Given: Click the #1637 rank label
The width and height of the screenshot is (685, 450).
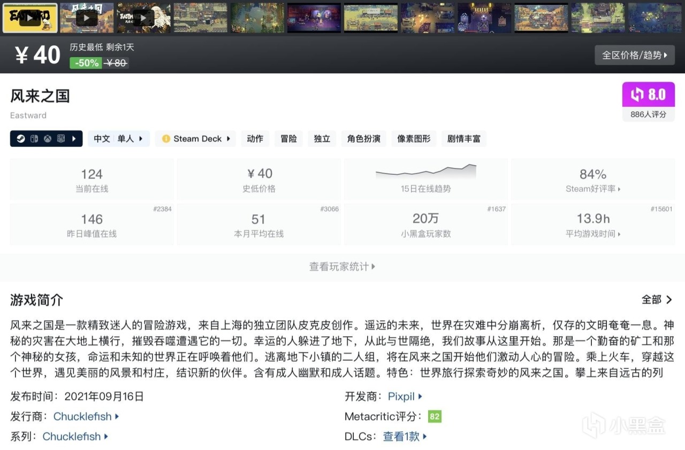Looking at the screenshot, I should 496,209.
